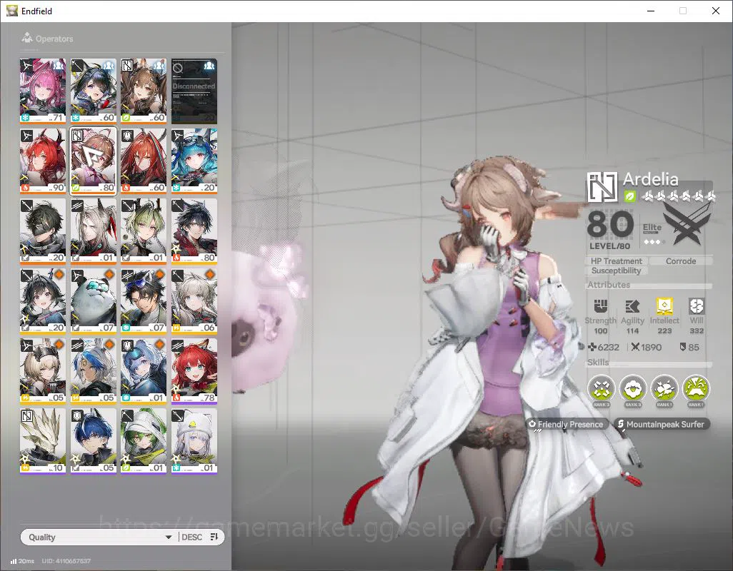Select the Disconnected operator card

pos(194,91)
